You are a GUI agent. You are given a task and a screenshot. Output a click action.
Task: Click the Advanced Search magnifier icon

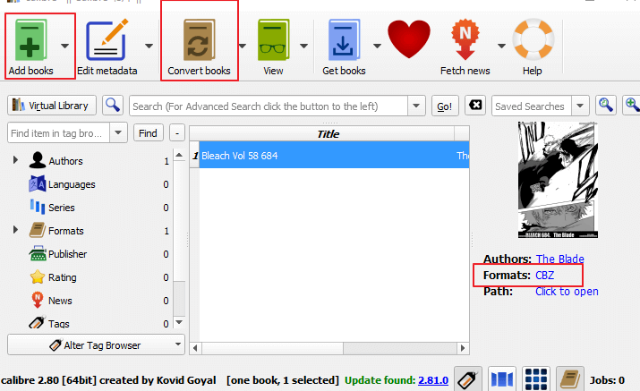coord(112,106)
